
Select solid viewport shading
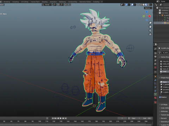pyautogui.click(x=143, y=5)
